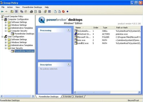Open the Help menu

pos(47,7)
